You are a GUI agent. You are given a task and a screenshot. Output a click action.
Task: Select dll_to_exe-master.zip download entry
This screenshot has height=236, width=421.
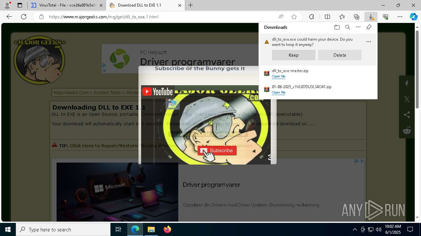[318, 73]
